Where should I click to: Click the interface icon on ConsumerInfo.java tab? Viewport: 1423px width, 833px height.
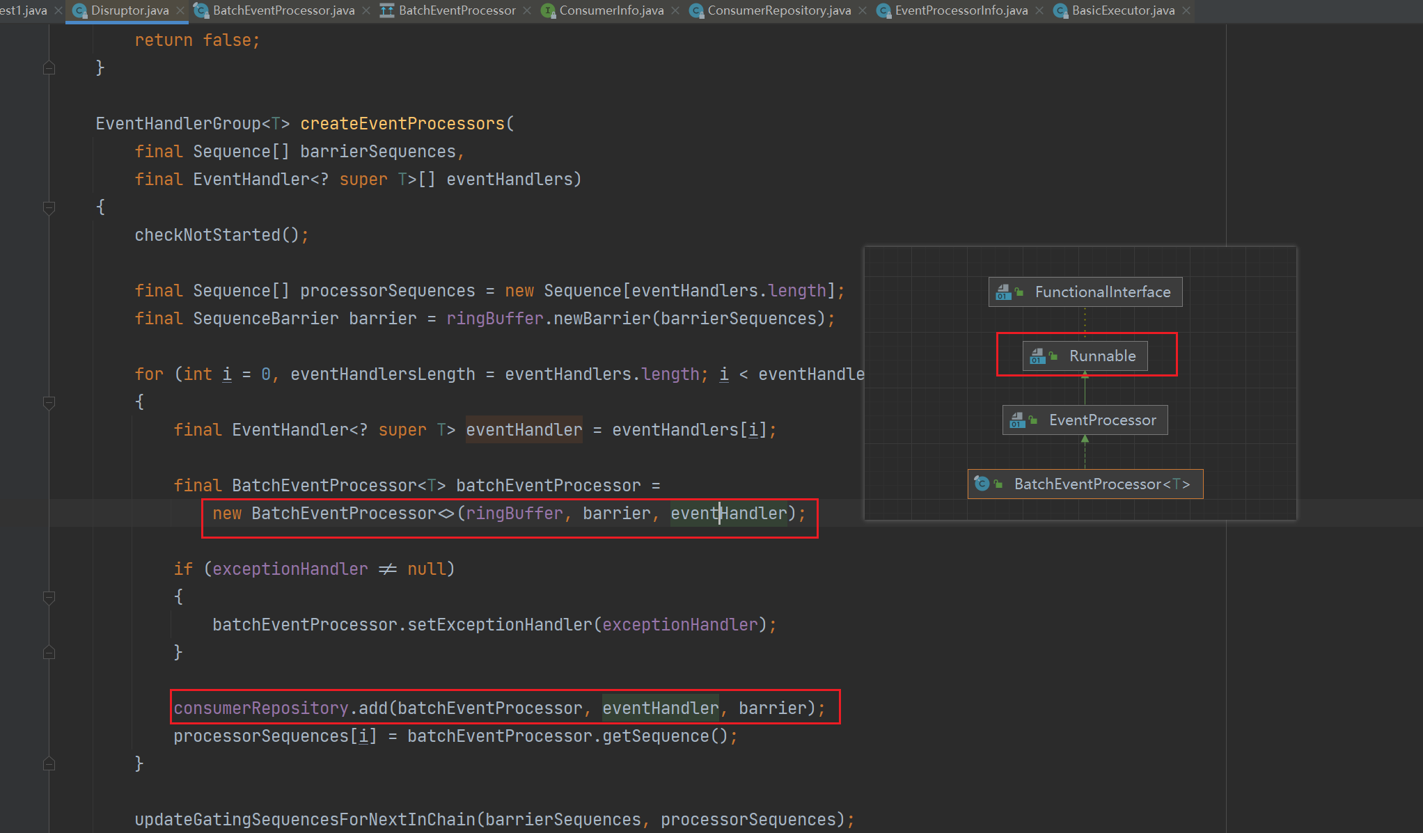[549, 10]
